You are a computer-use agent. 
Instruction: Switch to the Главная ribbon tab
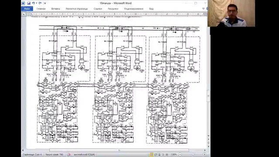tap(41, 9)
